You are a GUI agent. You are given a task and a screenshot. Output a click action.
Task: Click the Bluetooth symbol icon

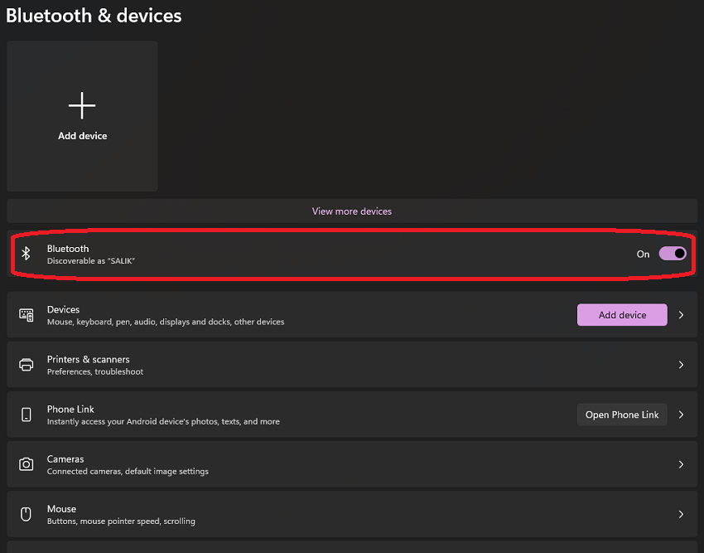(x=26, y=254)
